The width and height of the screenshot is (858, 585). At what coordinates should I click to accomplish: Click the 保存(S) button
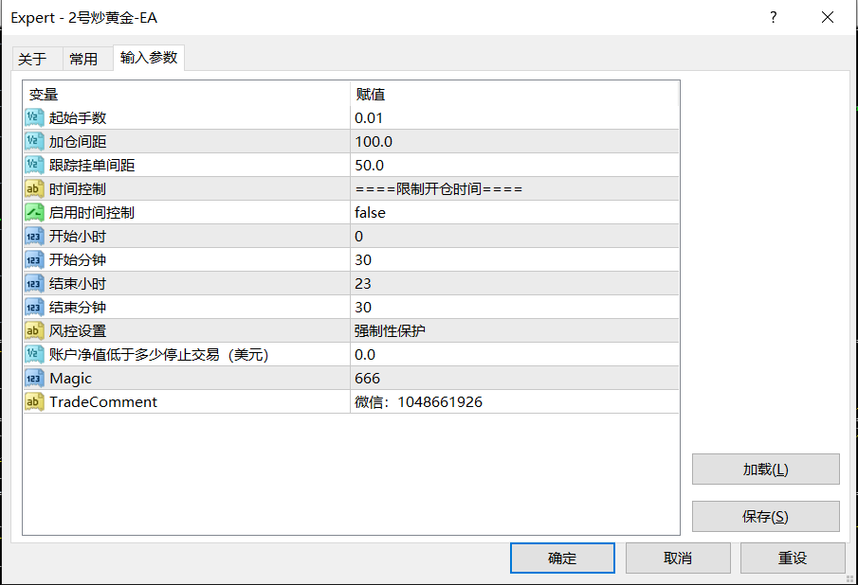765,517
